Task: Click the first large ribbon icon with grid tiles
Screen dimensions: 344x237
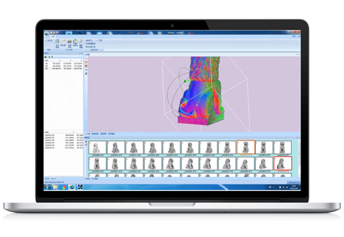Action: point(57,44)
